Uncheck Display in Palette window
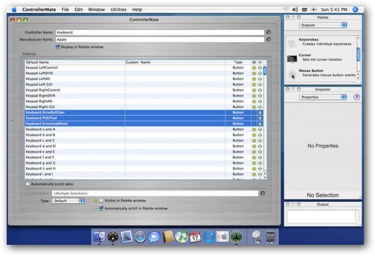Viewport: 375px width, 256px height. click(57, 47)
